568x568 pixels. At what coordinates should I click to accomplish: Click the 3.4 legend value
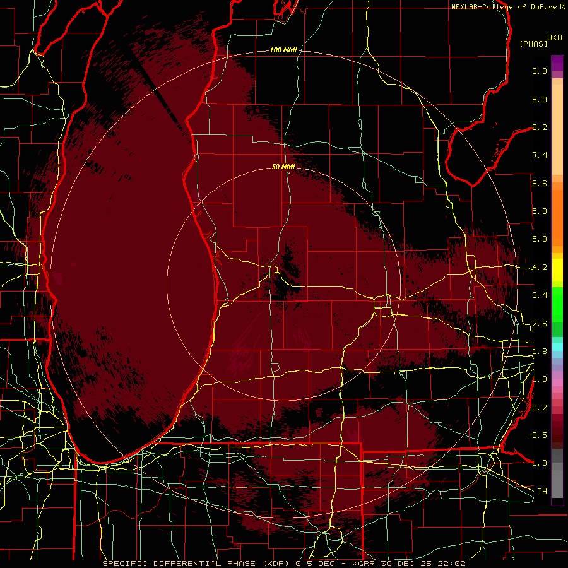point(540,295)
